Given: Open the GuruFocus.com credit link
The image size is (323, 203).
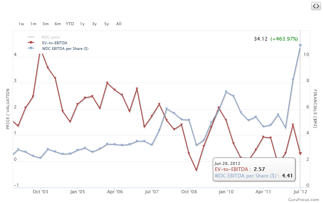Looking at the screenshot, I should coord(303,199).
